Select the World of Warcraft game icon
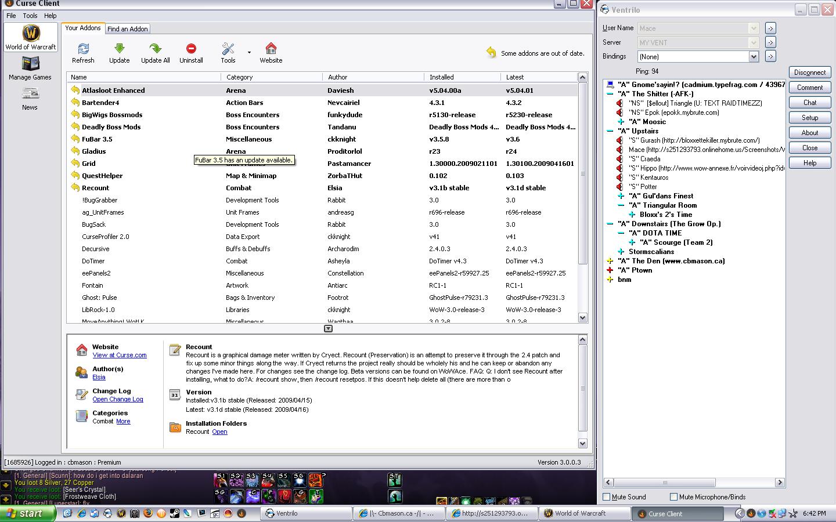836x522 pixels. pyautogui.click(x=31, y=34)
